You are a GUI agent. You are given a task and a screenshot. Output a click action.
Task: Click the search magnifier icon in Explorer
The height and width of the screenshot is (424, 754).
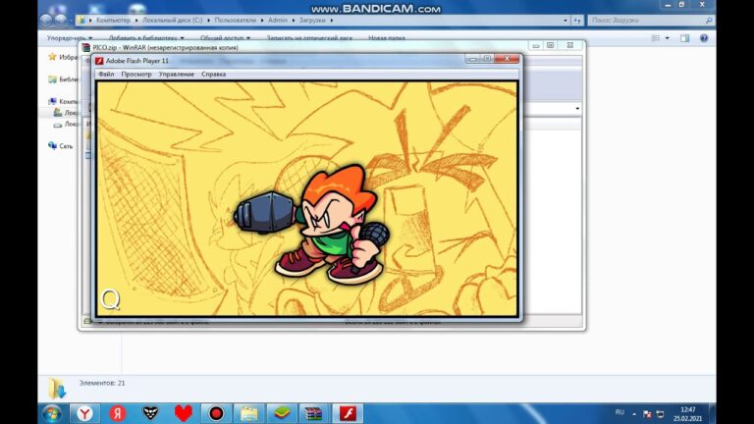[709, 21]
